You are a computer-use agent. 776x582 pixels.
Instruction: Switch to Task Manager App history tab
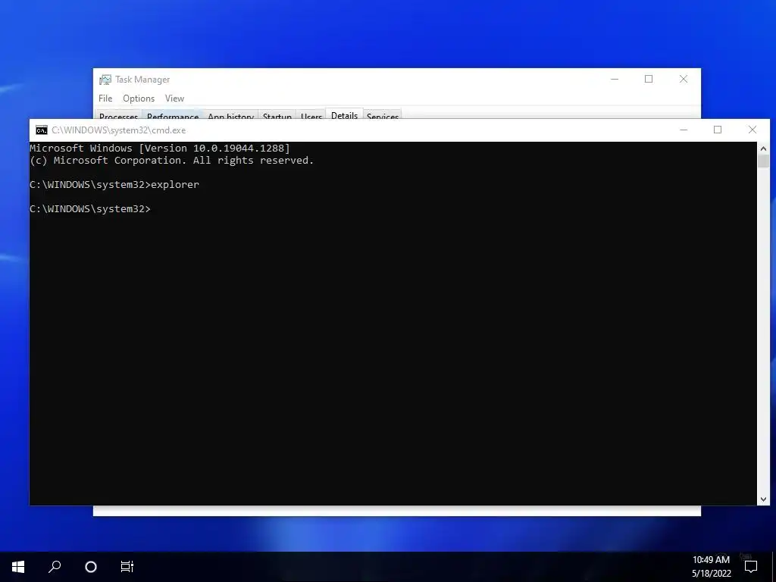click(x=230, y=115)
